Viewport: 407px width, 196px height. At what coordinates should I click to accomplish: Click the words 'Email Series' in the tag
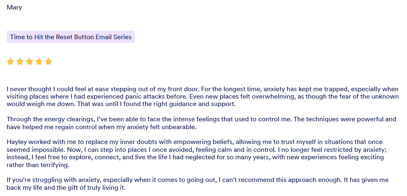coord(114,37)
